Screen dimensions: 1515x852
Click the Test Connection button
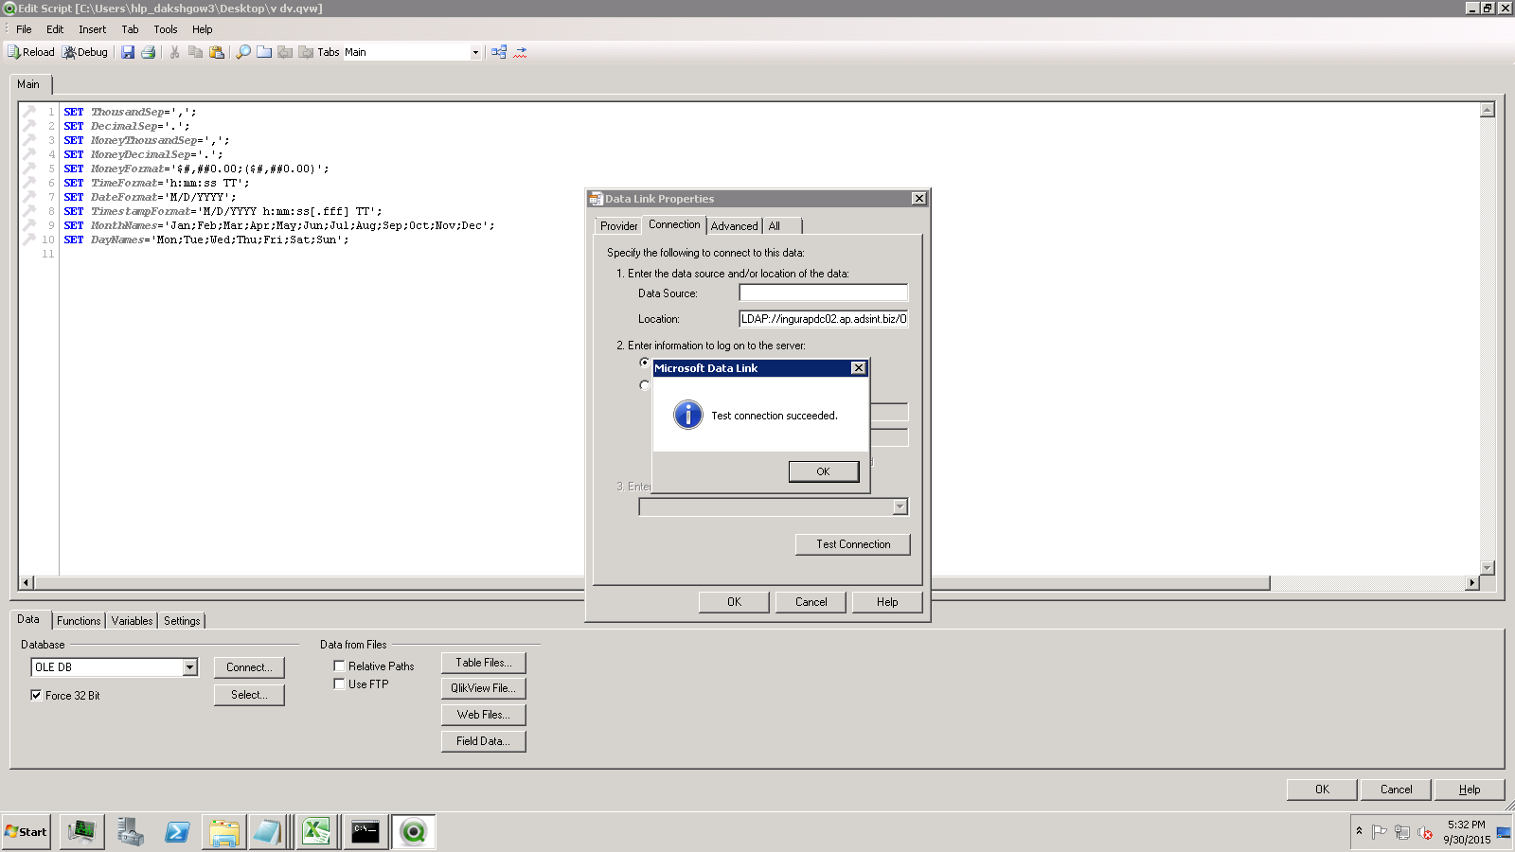click(853, 544)
